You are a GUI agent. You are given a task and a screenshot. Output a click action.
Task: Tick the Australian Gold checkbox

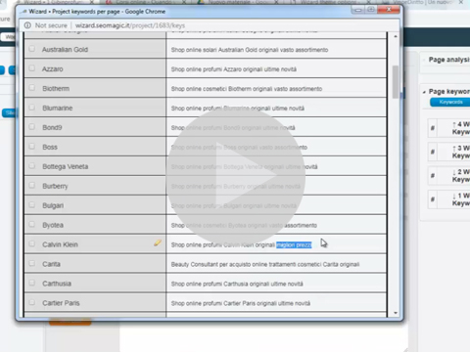click(32, 49)
